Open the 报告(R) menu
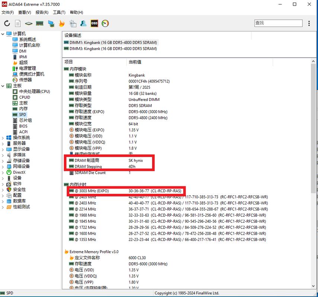This screenshot has width=318, height=297. click(42, 12)
